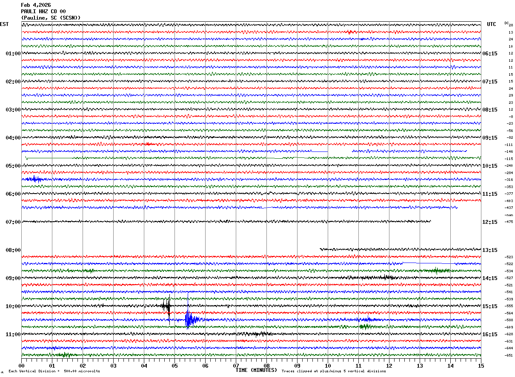Click the 04:00 EST row label
515x377 pixels.
[13, 137]
